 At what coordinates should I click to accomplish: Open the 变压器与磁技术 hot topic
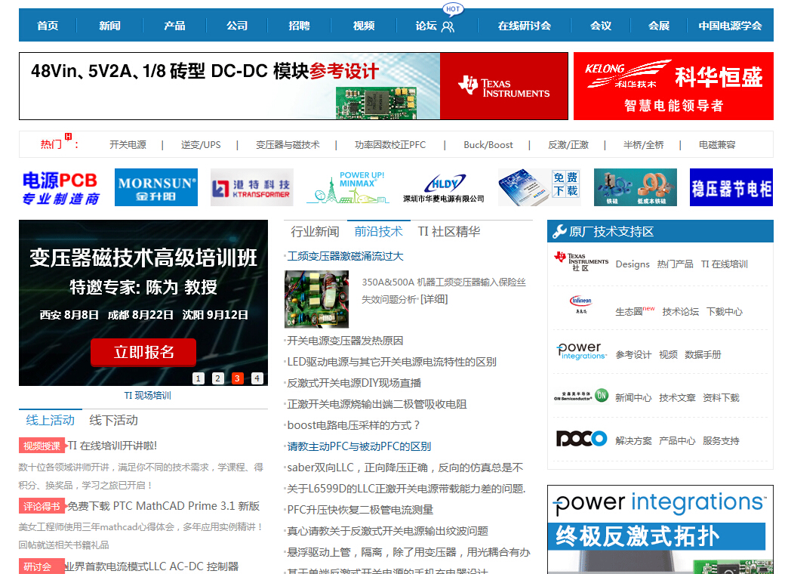[288, 145]
